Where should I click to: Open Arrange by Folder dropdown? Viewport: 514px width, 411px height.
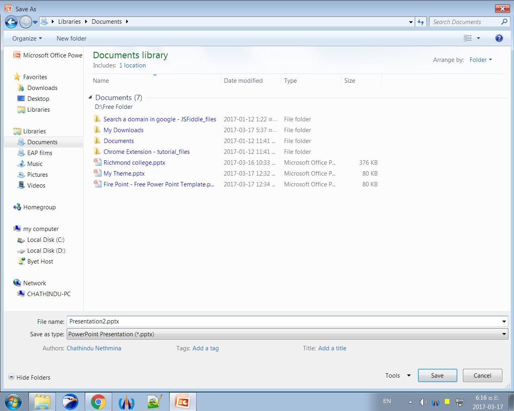(481, 60)
